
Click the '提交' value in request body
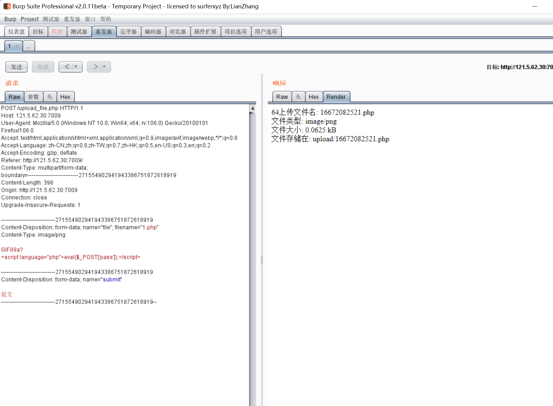[7, 295]
